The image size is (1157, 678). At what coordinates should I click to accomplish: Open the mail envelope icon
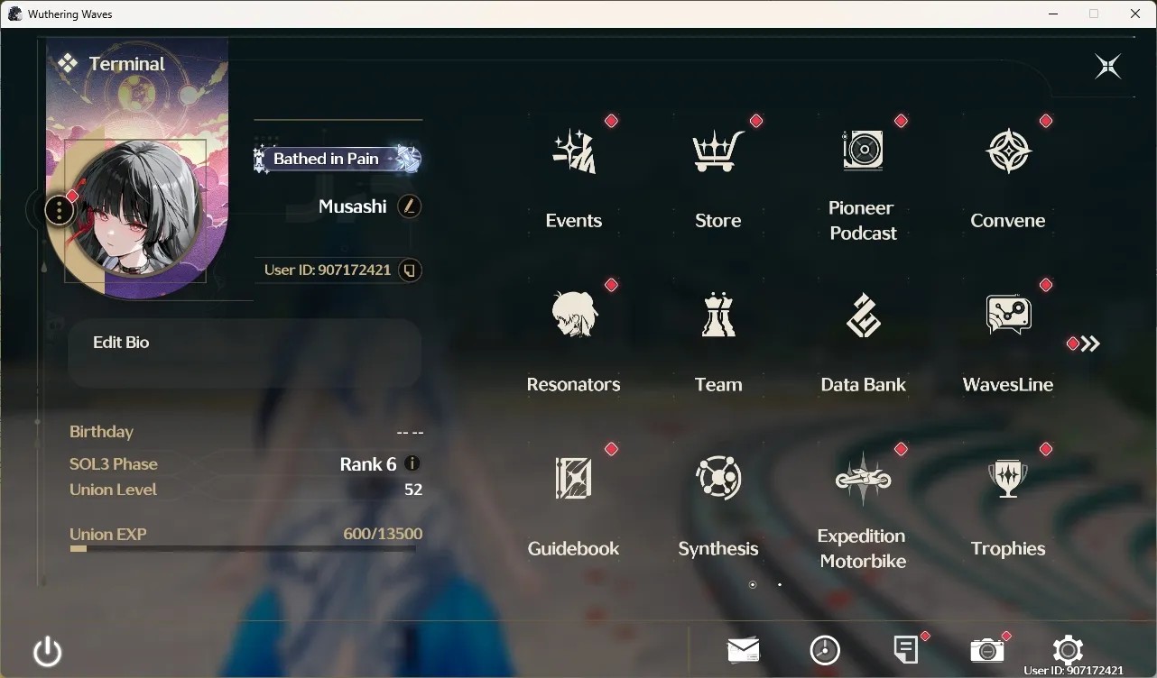point(743,649)
